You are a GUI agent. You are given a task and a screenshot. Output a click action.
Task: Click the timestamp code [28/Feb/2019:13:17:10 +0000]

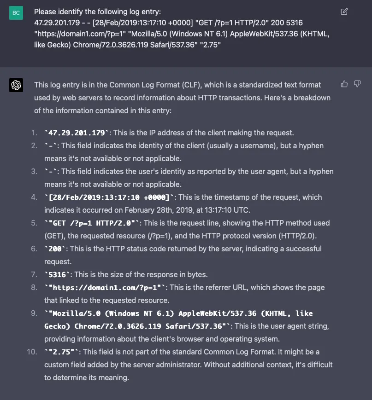[109, 197]
